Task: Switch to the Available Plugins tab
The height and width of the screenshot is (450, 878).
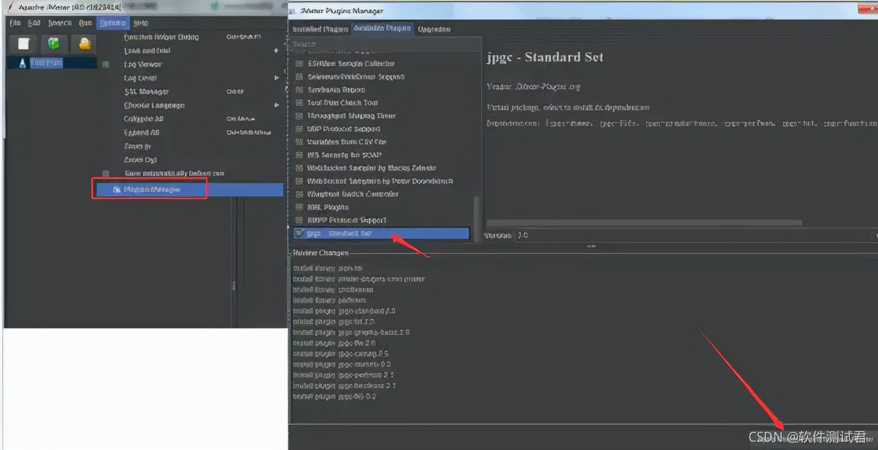Action: [x=382, y=29]
